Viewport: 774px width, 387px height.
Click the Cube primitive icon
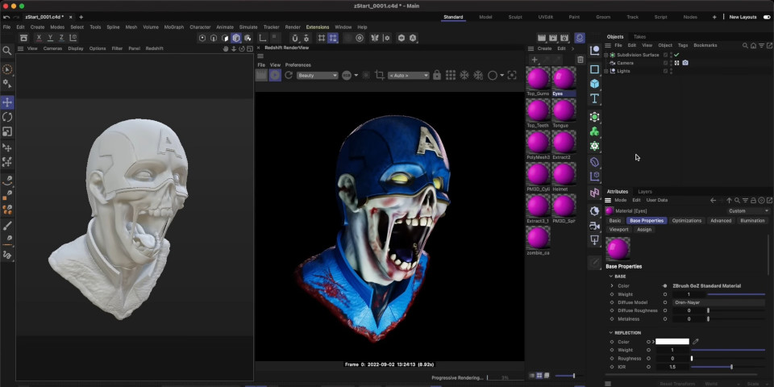pyautogui.click(x=595, y=84)
